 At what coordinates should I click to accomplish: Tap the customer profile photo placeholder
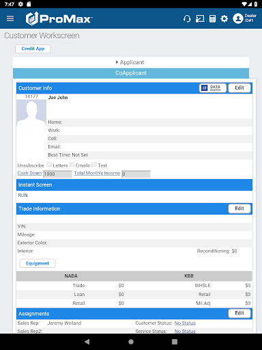point(31,116)
